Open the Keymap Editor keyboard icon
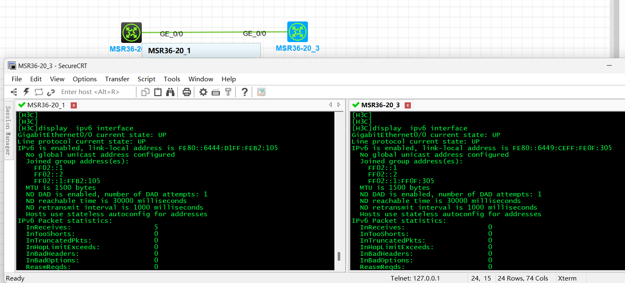The height and width of the screenshot is (283, 625). [216, 92]
